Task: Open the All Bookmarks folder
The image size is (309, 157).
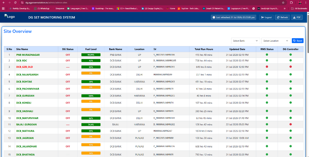Action: [299, 8]
